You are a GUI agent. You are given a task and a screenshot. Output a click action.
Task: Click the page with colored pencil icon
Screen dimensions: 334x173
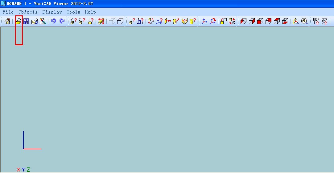click(x=43, y=21)
